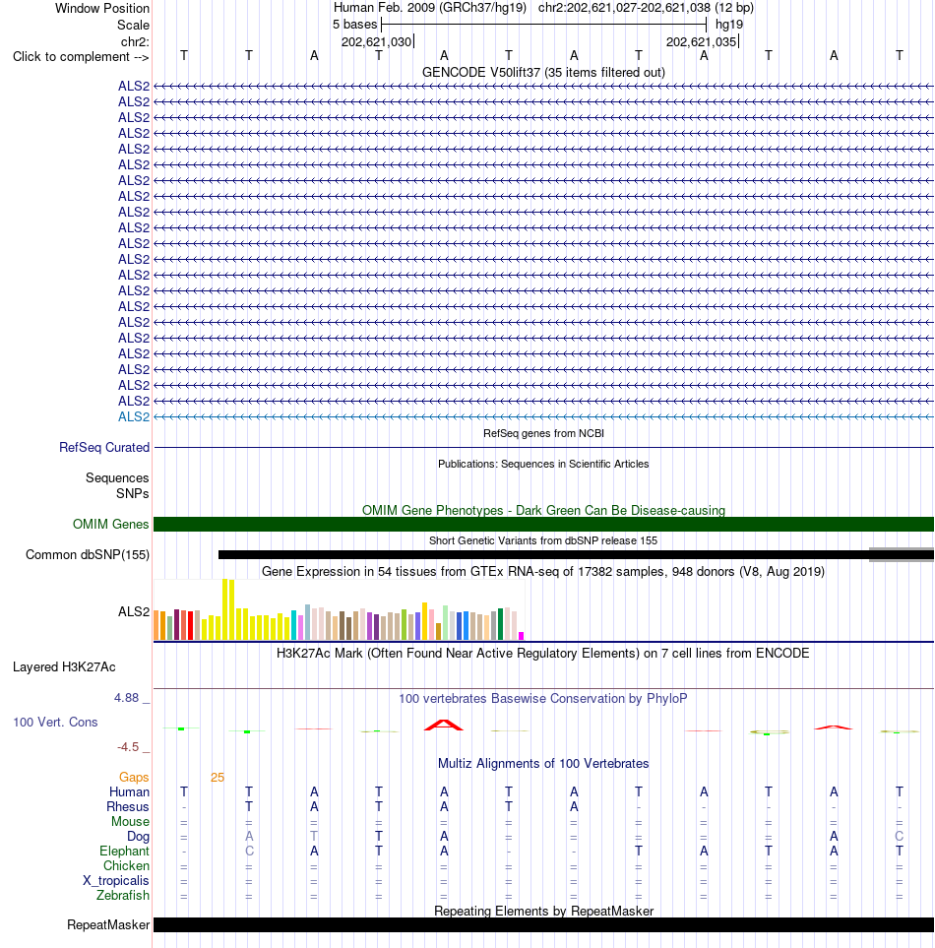Click the 202,621,030 coordinate marker
The height and width of the screenshot is (948, 935).
point(376,41)
